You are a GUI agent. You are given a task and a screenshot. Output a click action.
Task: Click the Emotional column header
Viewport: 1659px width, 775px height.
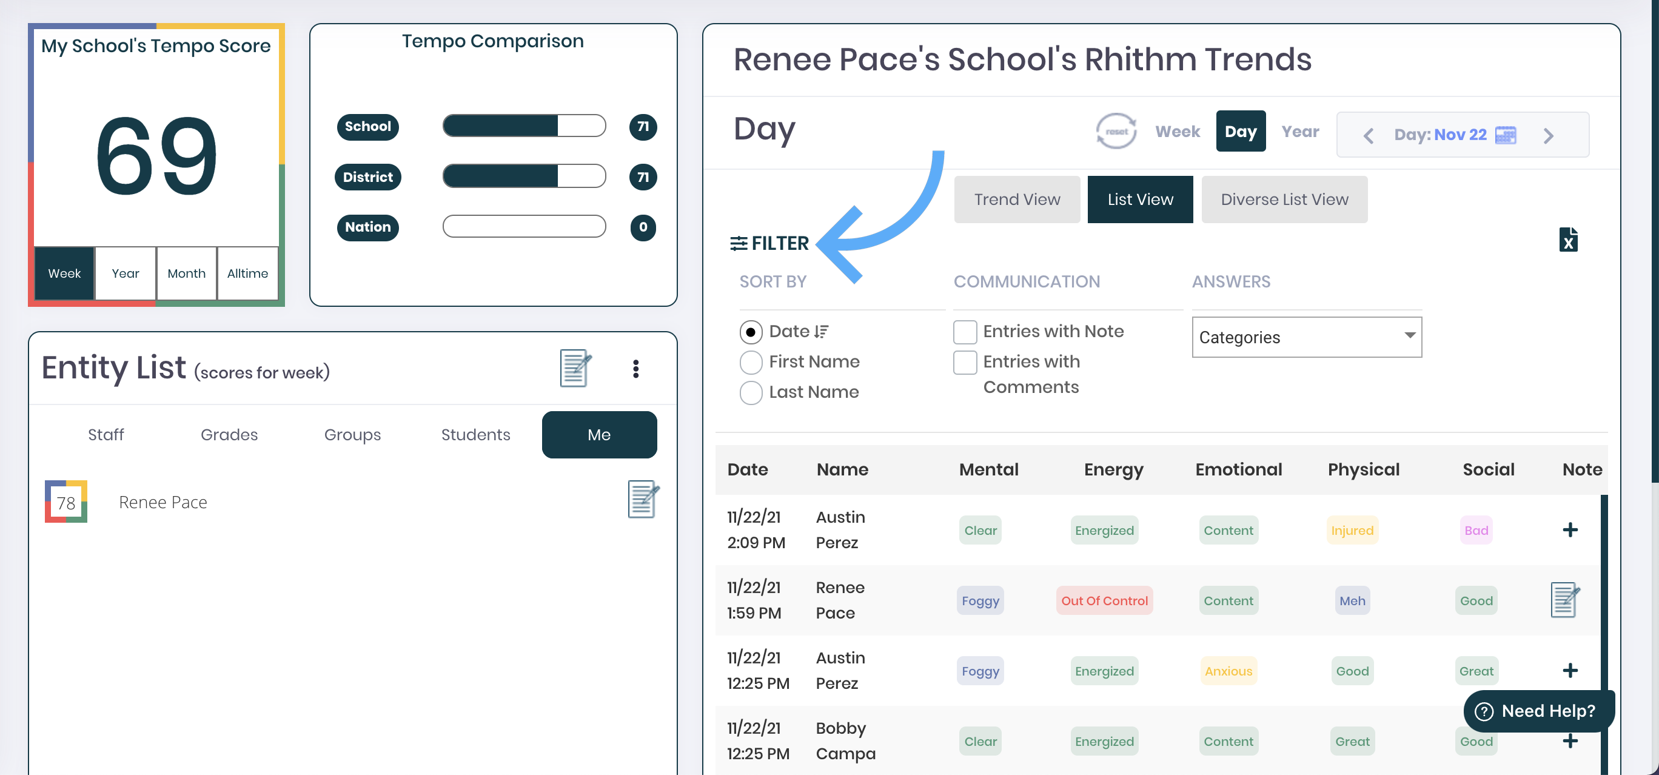click(1238, 469)
